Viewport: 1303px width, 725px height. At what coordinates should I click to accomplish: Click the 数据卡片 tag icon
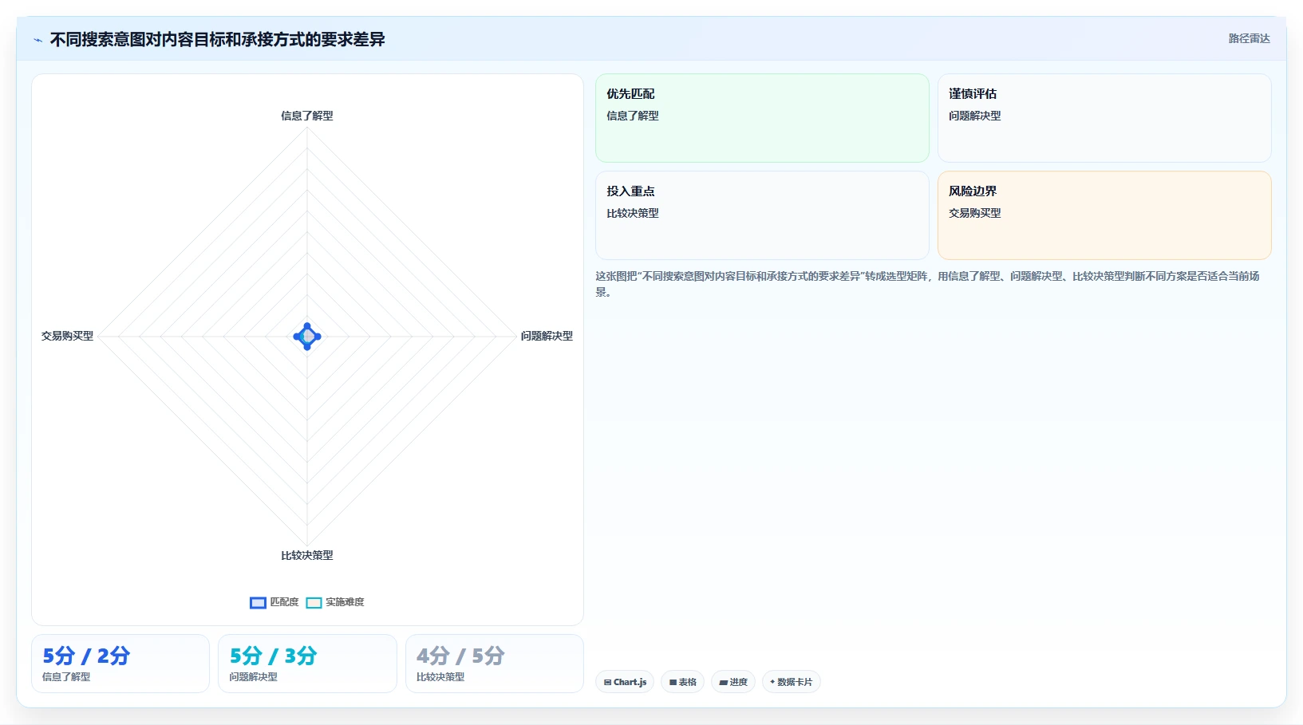point(772,682)
